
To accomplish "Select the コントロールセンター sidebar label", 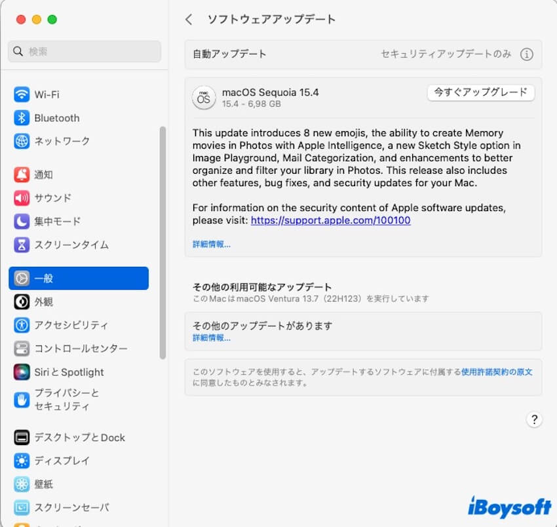I will (81, 349).
